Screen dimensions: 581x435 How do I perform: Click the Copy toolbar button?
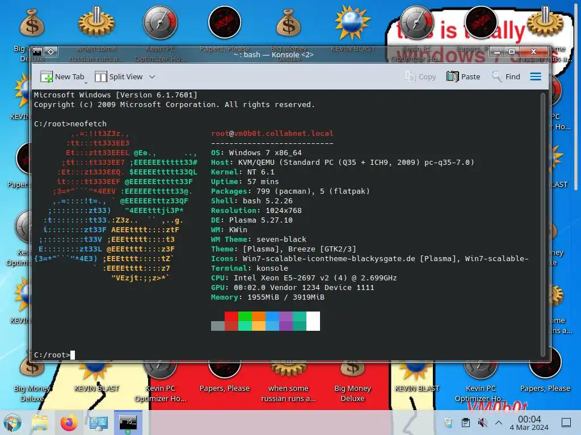coord(420,76)
